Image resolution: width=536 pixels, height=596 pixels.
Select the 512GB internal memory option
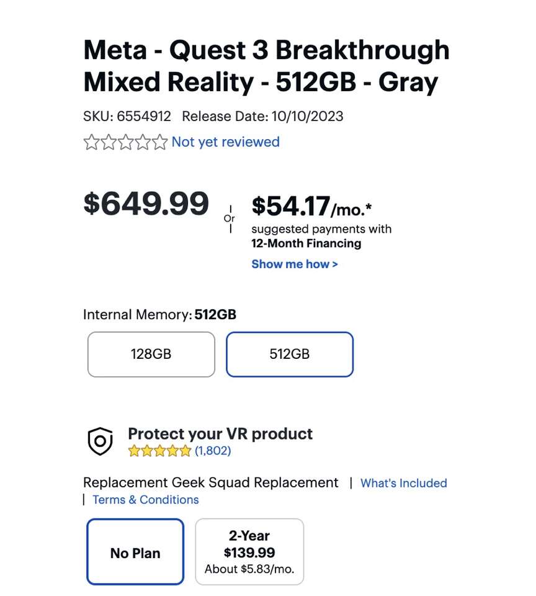click(x=289, y=354)
